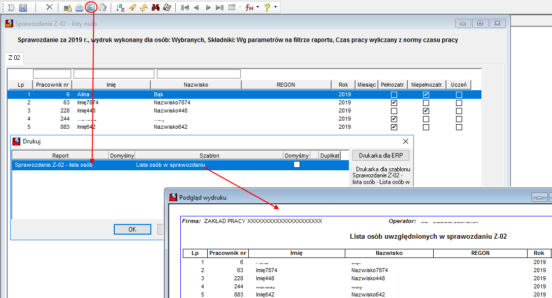This screenshot has height=298, width=552.
Task: Click Szablon column header in Drukuj dialog
Action: 209,156
